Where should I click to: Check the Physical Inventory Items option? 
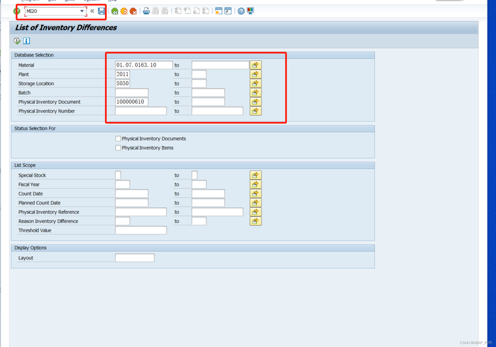coord(118,148)
